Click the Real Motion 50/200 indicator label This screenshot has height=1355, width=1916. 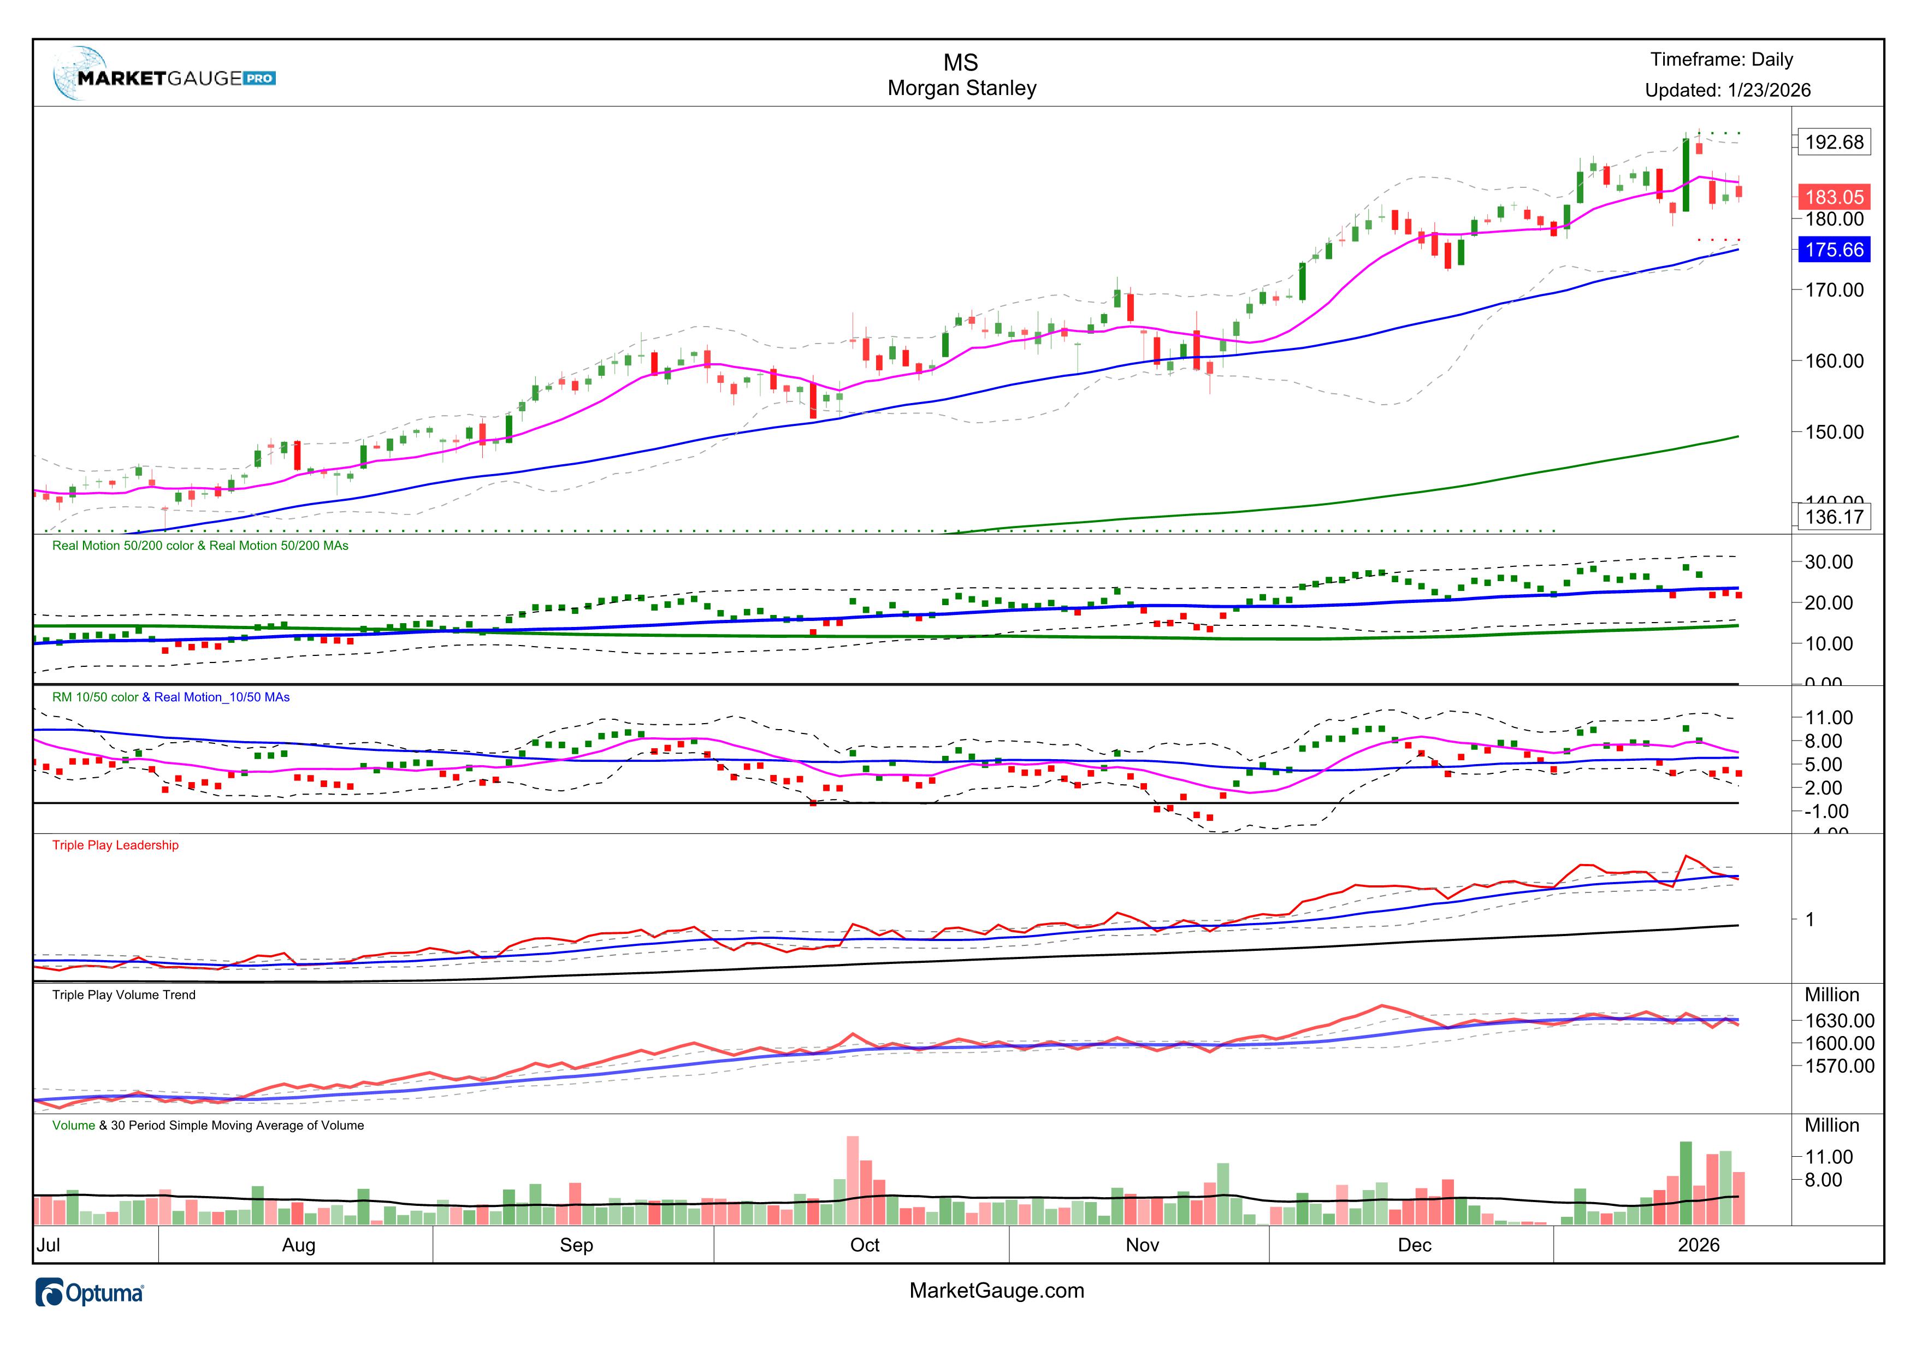tap(200, 546)
